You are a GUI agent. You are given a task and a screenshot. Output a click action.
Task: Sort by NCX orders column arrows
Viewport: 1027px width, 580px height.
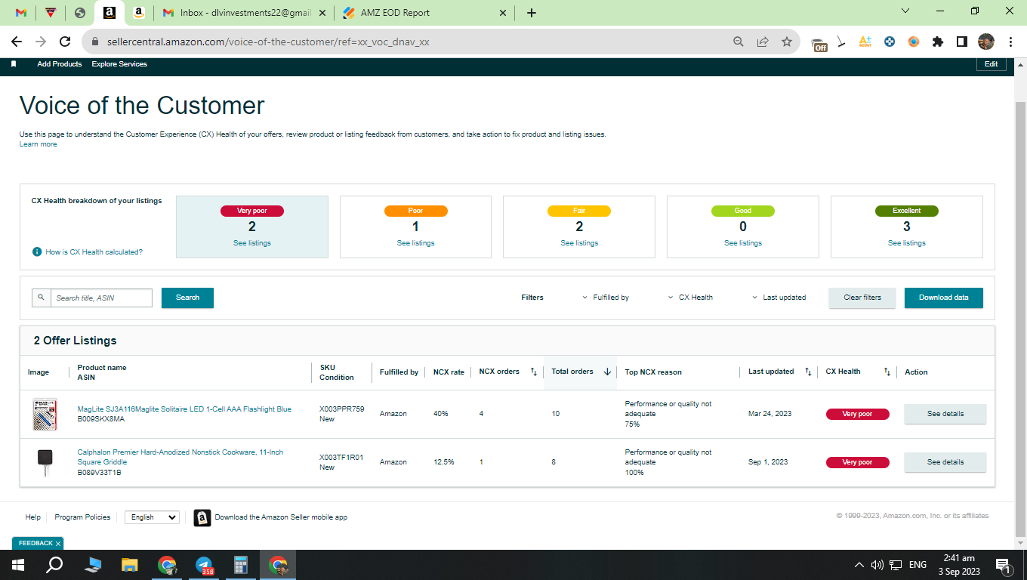click(533, 372)
